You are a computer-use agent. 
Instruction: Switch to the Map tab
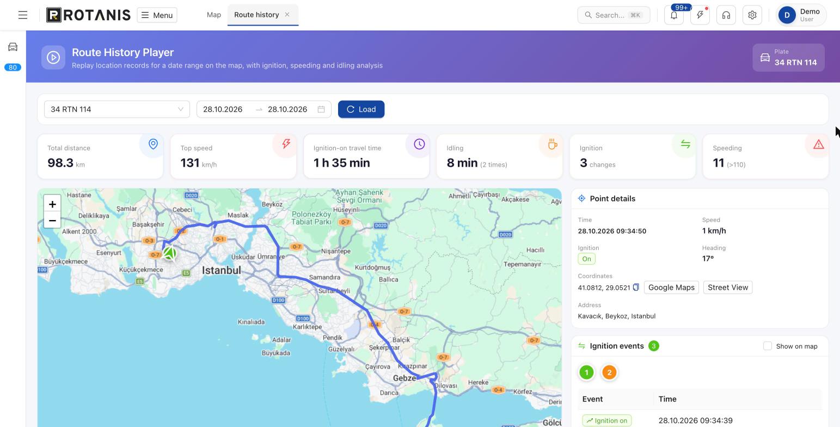[214, 15]
